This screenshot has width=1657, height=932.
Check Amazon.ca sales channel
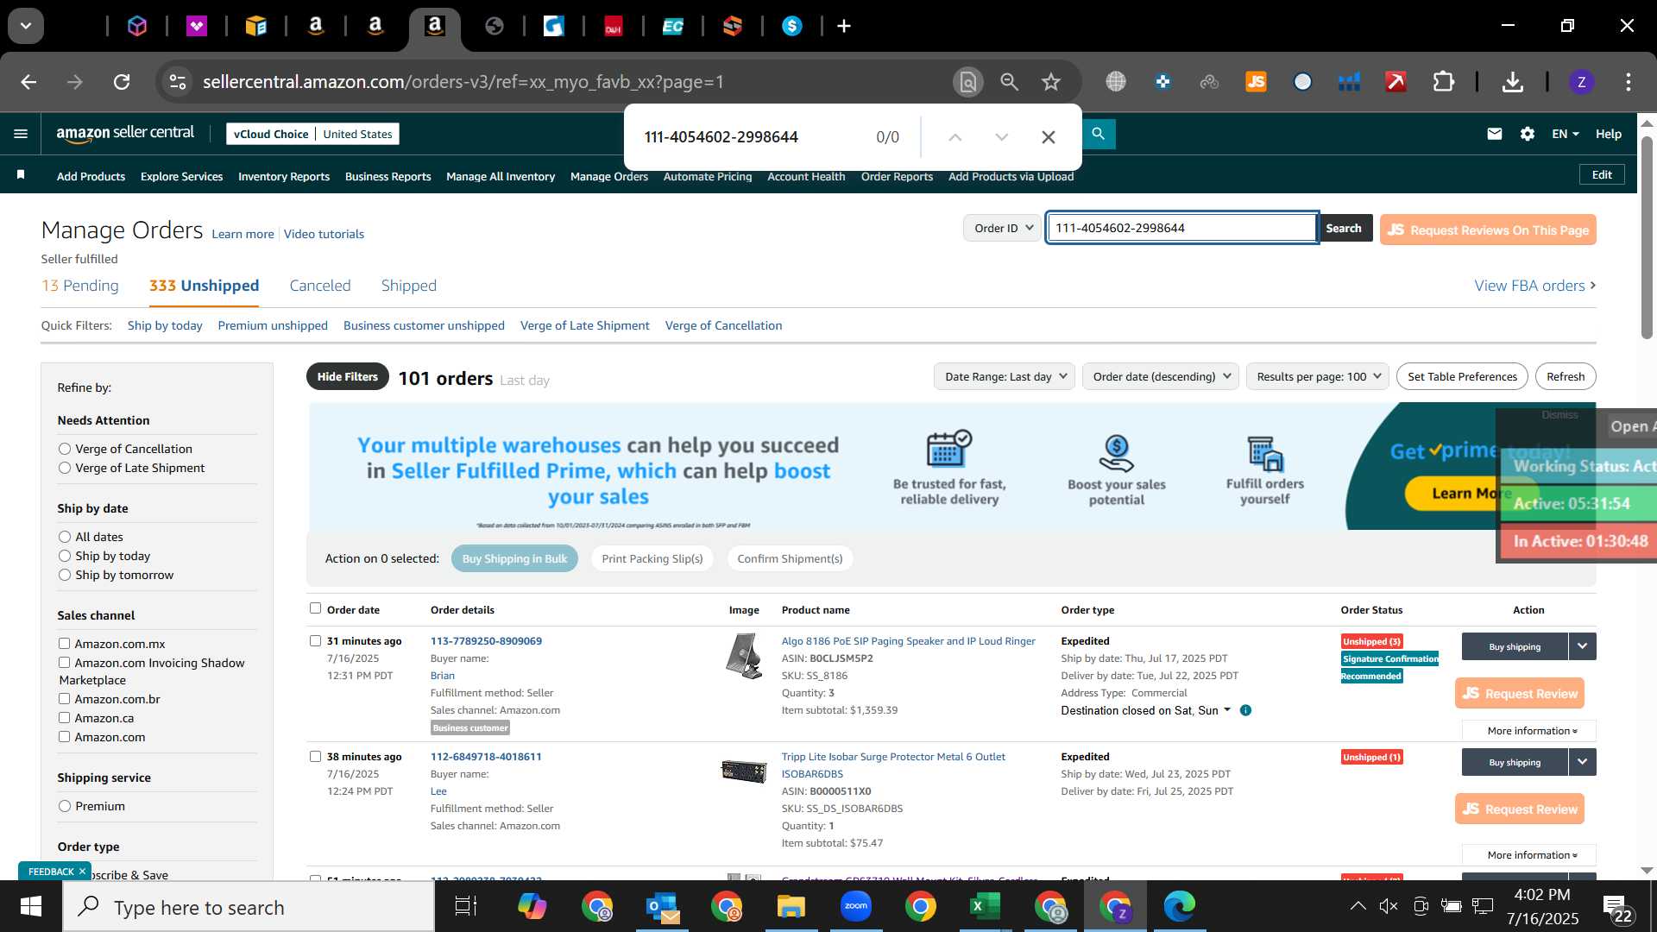pyautogui.click(x=64, y=717)
